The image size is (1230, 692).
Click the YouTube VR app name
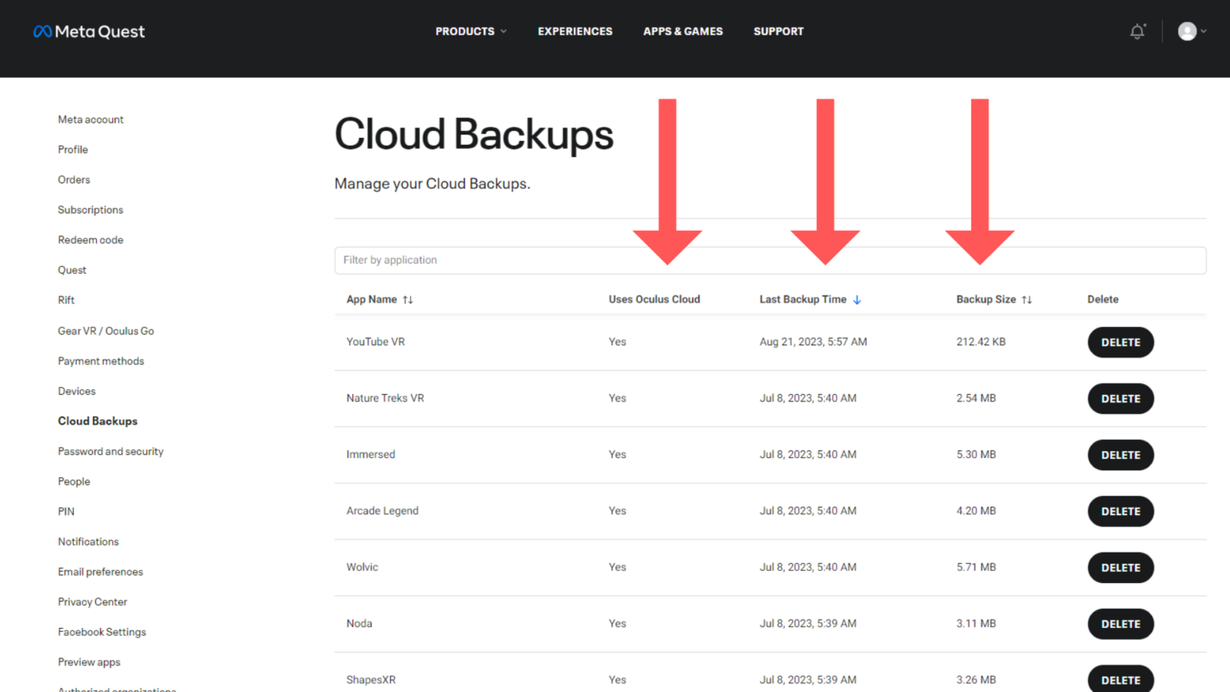[x=376, y=342]
